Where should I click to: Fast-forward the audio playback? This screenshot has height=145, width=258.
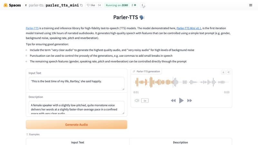coord(190,101)
